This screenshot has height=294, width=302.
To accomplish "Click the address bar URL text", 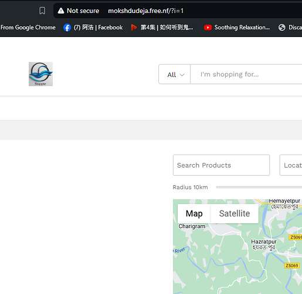I will point(145,11).
